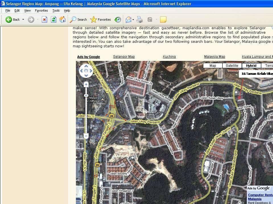Click the Jalan Andaman Utama label

(166, 141)
